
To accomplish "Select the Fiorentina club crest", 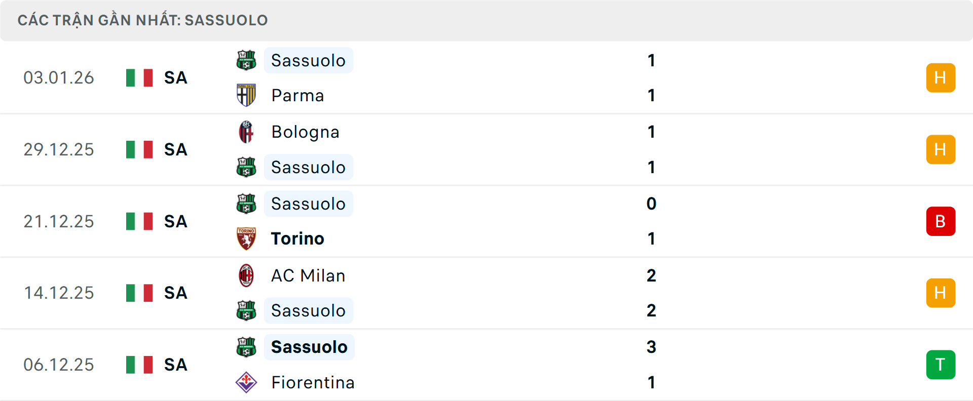I will 246,383.
